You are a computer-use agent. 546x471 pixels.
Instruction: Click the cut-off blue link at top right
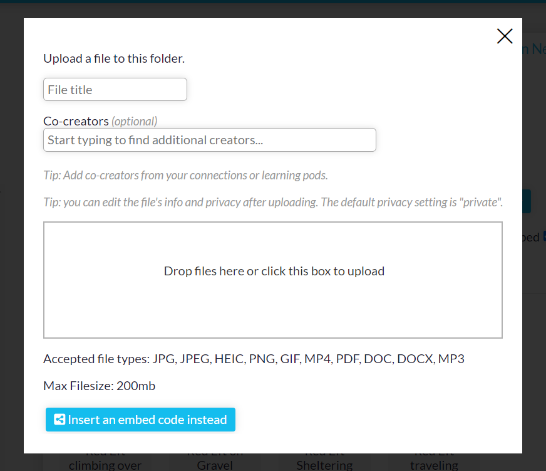click(534, 49)
